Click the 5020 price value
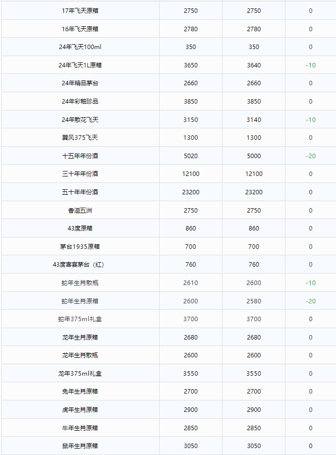This screenshot has width=336, height=455. coord(191,156)
